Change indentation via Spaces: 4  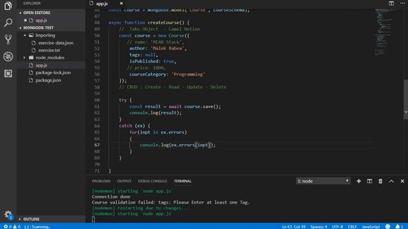tap(319, 226)
